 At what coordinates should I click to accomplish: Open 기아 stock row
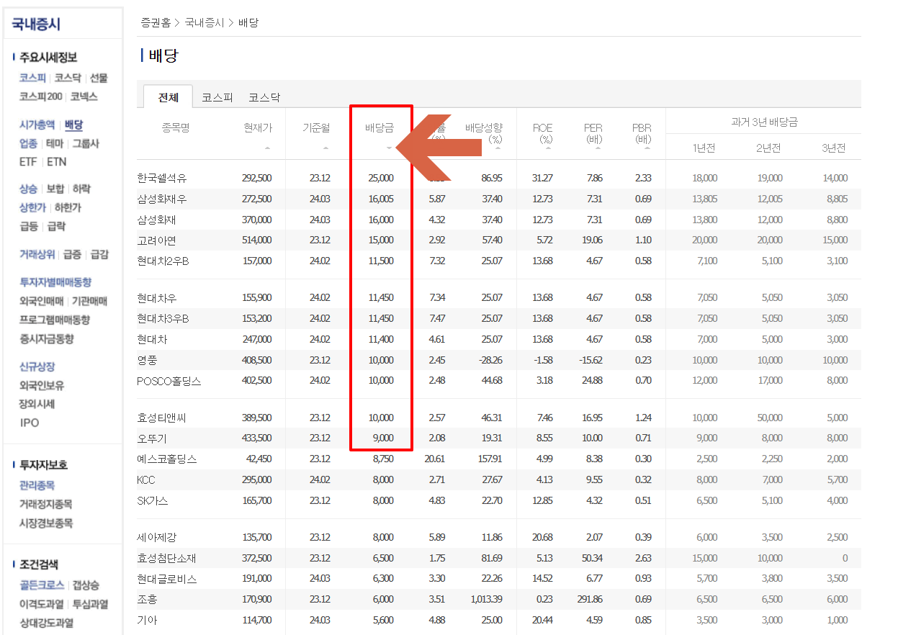(x=147, y=621)
